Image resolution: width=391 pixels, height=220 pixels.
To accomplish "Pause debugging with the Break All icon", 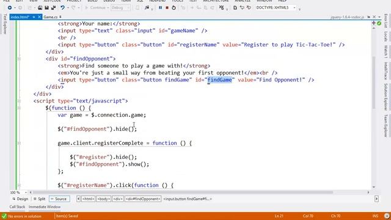I will 160,8.
